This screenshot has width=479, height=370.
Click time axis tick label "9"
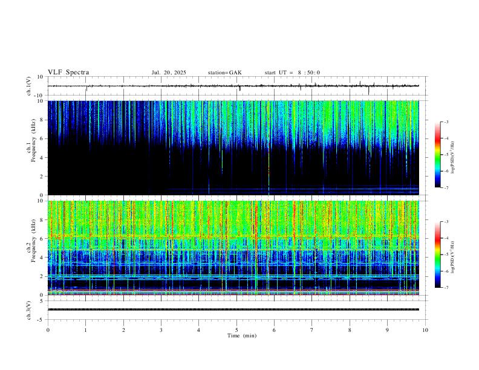click(x=387, y=330)
